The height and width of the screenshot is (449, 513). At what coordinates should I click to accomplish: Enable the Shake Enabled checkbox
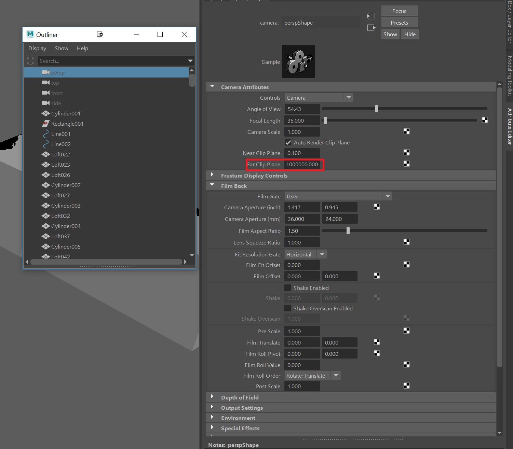(x=288, y=288)
